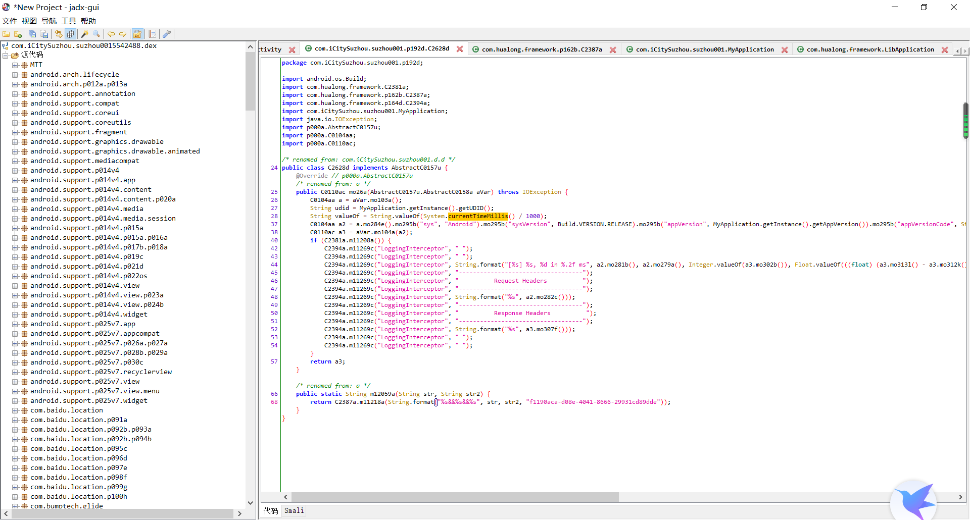Toggle the flatten packages icon
The image size is (970, 520).
(x=71, y=34)
